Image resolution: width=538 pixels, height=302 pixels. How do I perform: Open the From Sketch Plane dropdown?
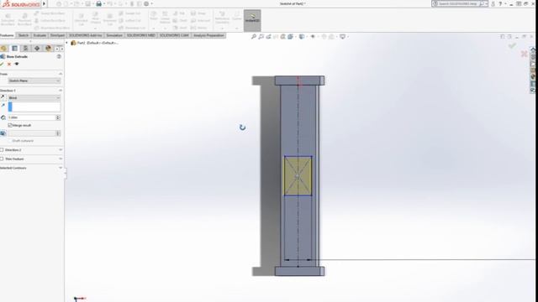(34, 81)
